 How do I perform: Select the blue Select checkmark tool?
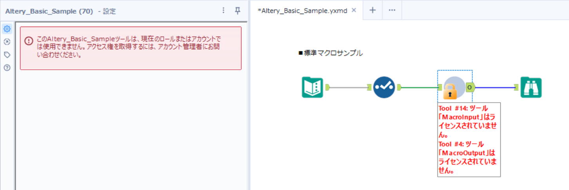[384, 87]
